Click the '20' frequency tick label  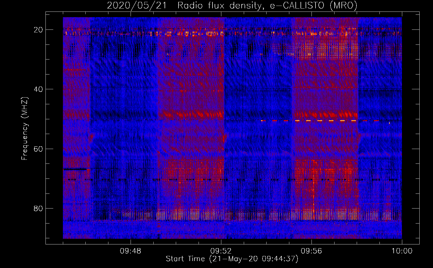[39, 30]
